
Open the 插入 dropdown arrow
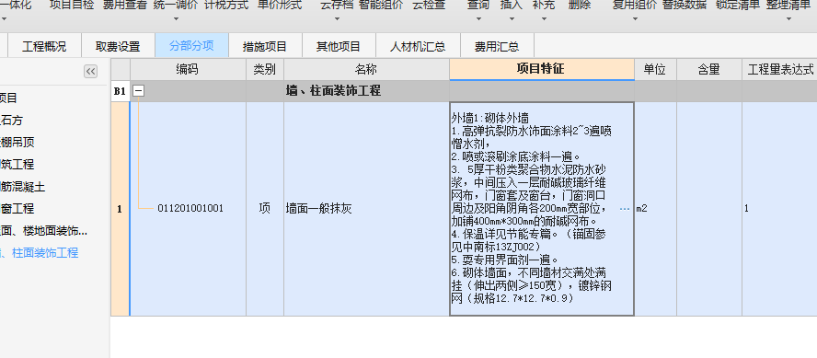coord(512,19)
